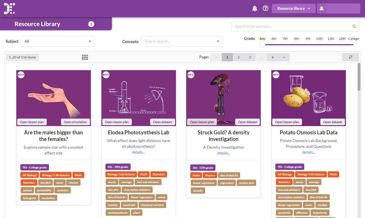Open the Subject dropdown

point(58,41)
